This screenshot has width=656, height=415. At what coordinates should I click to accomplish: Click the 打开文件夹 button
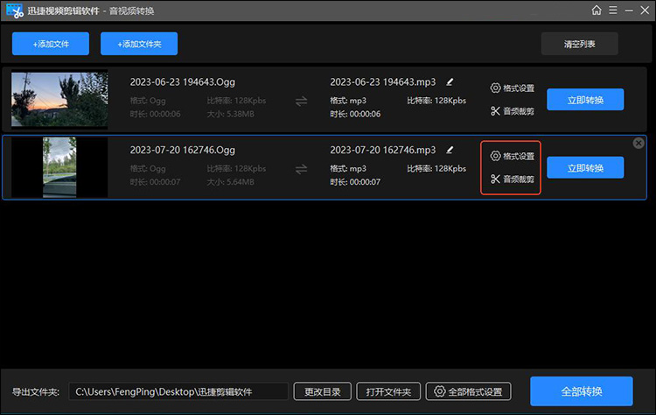tap(388, 391)
